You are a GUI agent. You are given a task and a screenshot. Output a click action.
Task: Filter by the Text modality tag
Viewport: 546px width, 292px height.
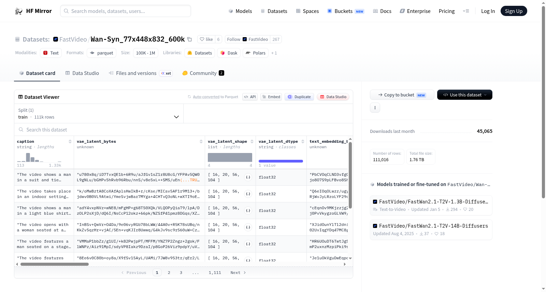pyautogui.click(x=51, y=53)
